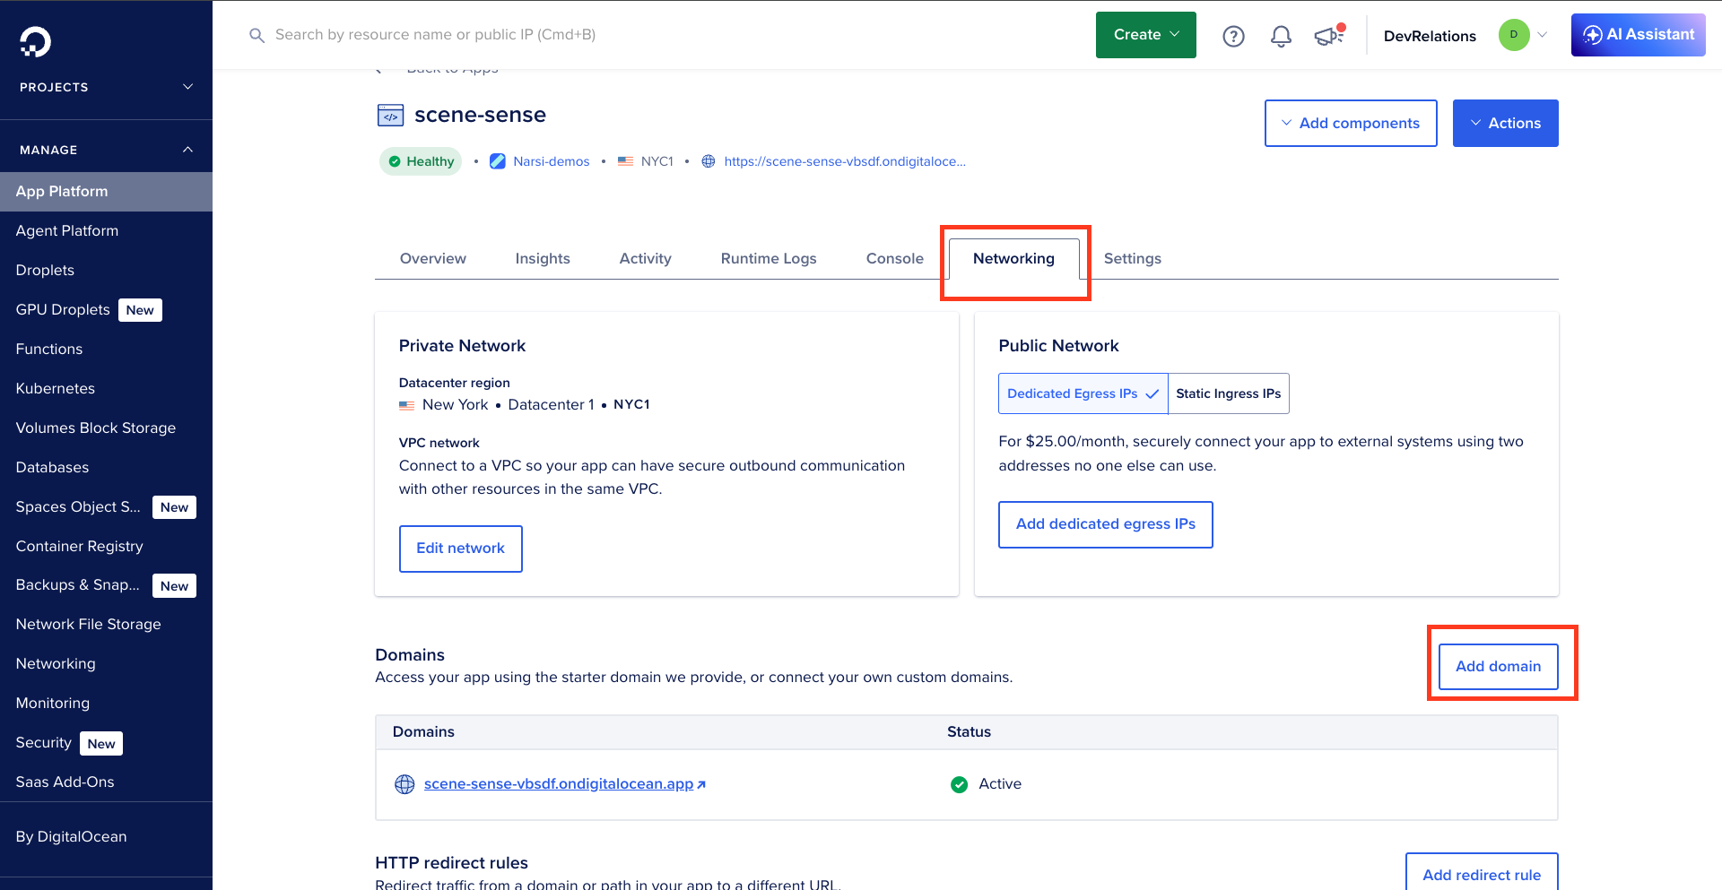
Task: Click the announcements megaphone icon
Action: pos(1327,36)
